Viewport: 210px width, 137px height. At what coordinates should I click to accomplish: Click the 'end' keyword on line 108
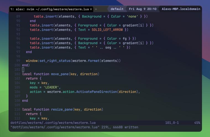[25, 101]
